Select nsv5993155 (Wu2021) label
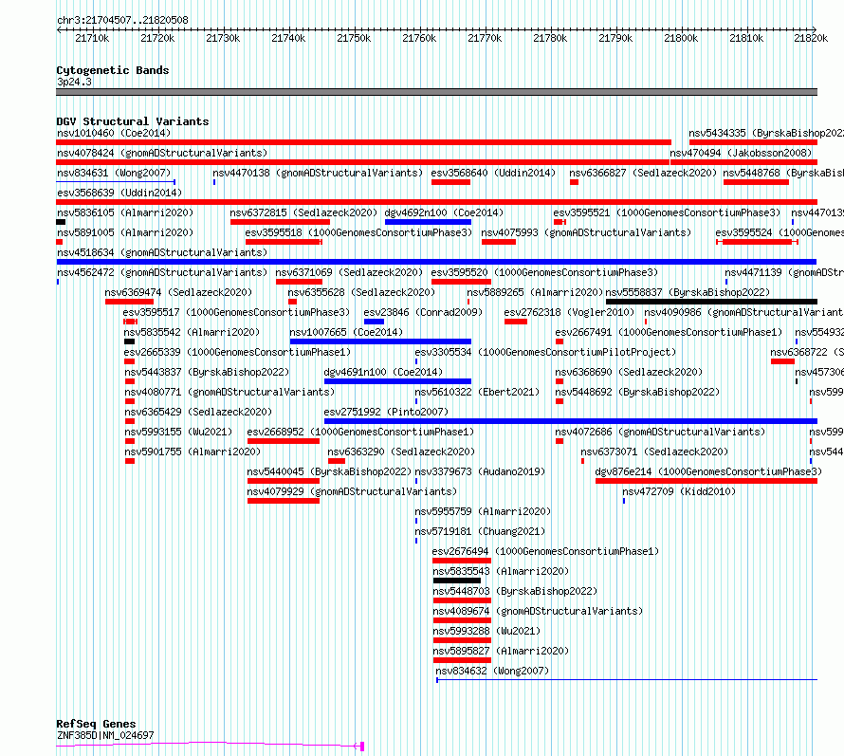This screenshot has width=844, height=756. tap(178, 432)
